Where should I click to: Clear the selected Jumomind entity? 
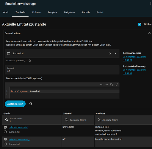coord(110,54)
